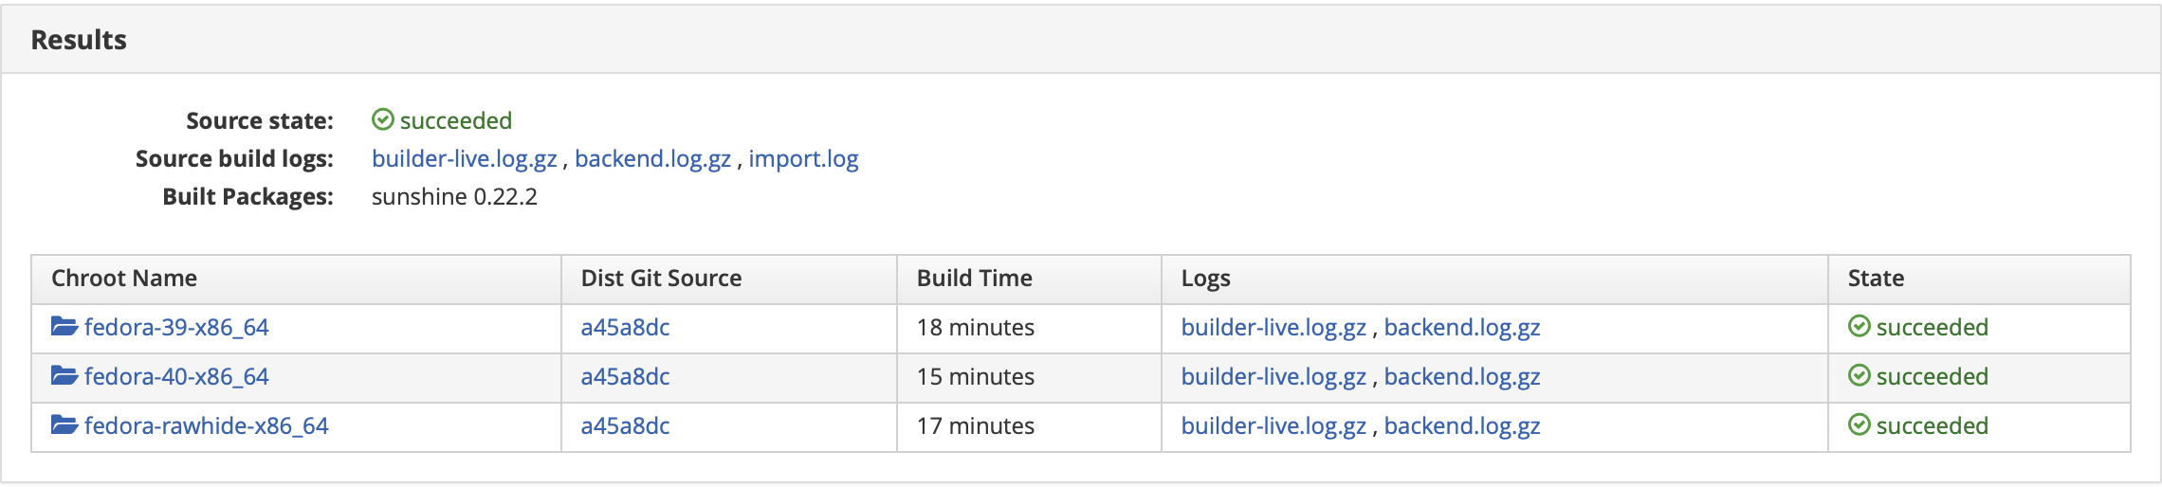Click the succeeded checkmark icon in rawhide row
Viewport: 2162px width, 487px height.
pyautogui.click(x=1860, y=424)
